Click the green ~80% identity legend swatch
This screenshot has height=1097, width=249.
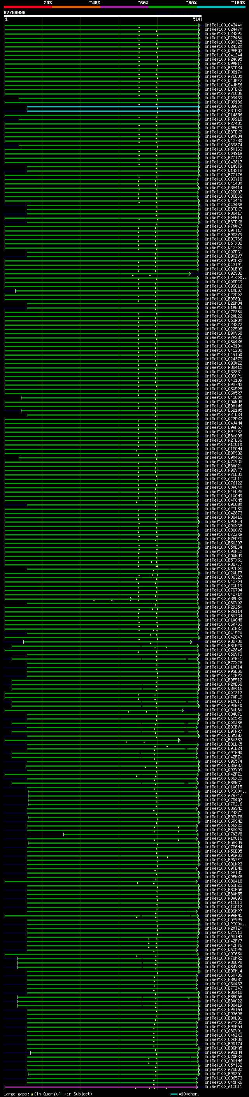point(173,7)
